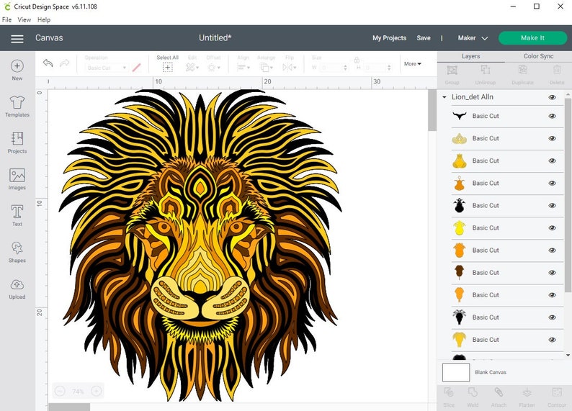The width and height of the screenshot is (572, 411).
Task: Open the View menu
Action: (24, 19)
